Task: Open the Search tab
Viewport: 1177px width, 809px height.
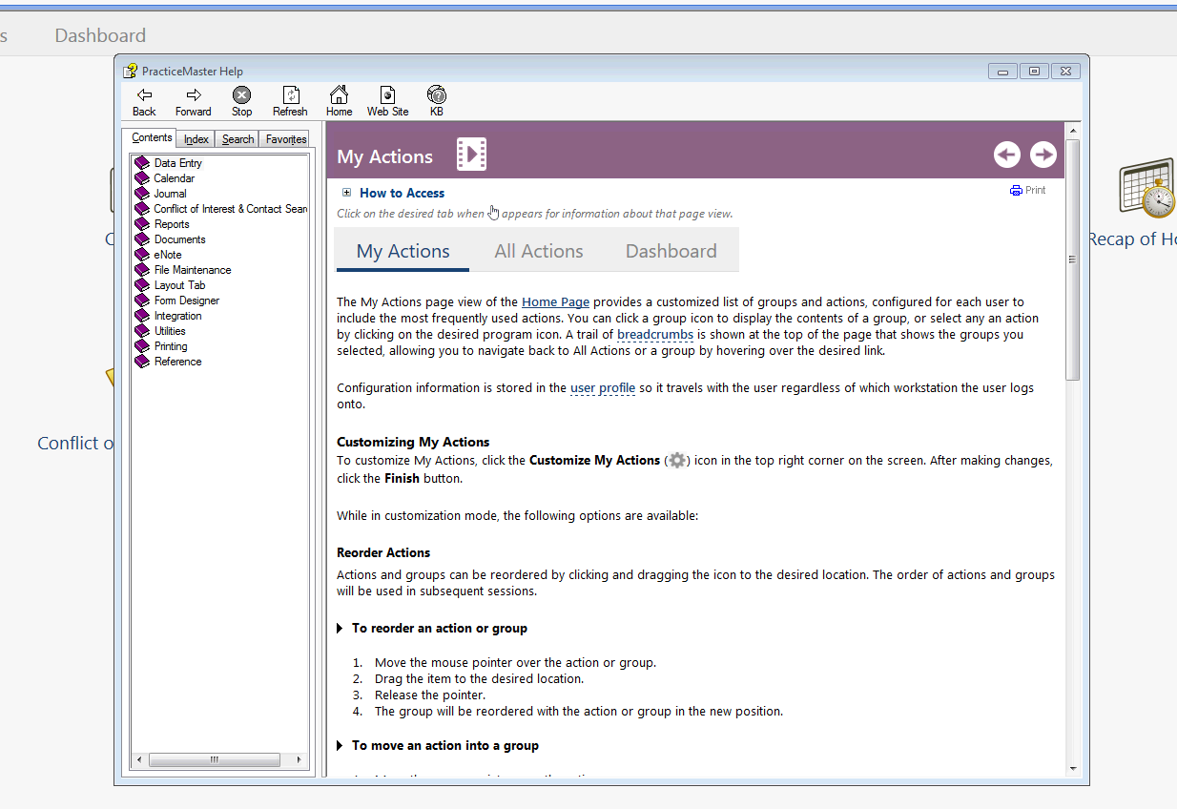Action: pos(237,139)
